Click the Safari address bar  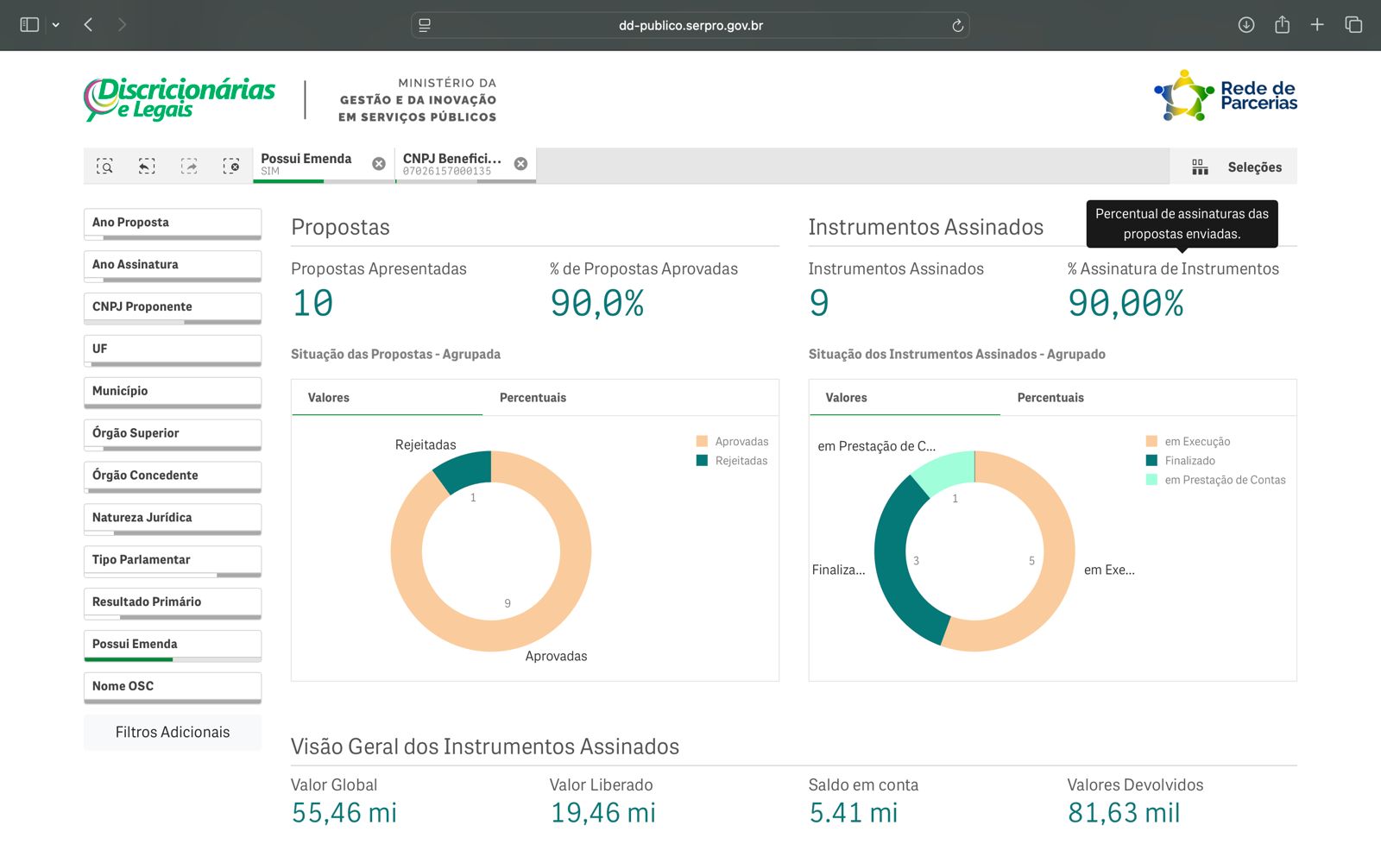[x=690, y=26]
